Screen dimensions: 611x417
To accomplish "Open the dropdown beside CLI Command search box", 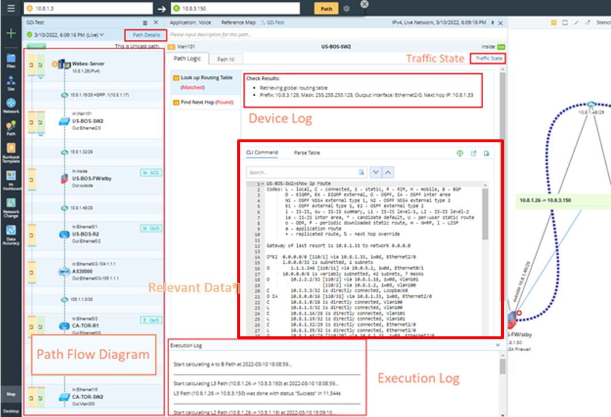I will point(376,171).
